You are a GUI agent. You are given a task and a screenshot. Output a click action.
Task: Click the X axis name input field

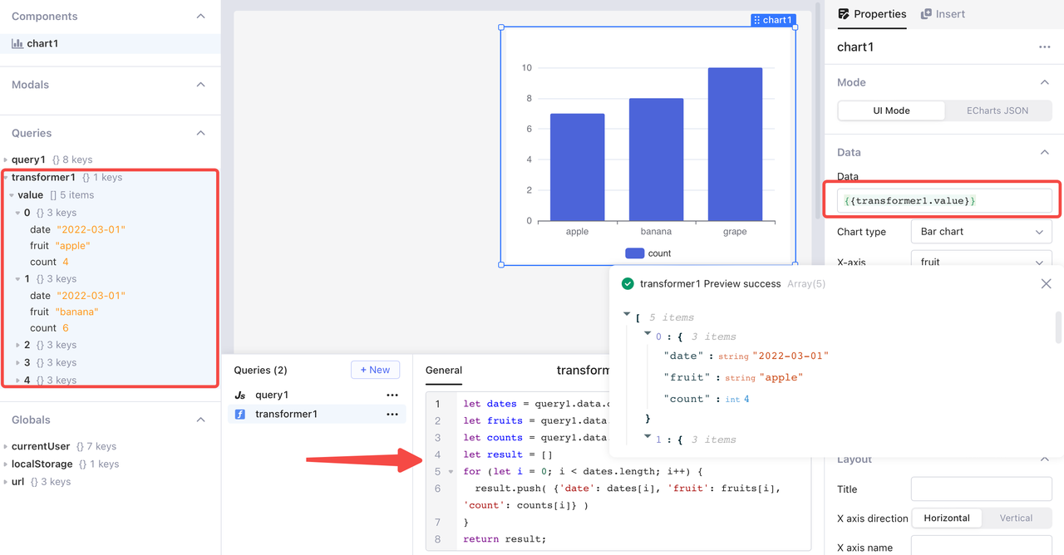click(981, 547)
